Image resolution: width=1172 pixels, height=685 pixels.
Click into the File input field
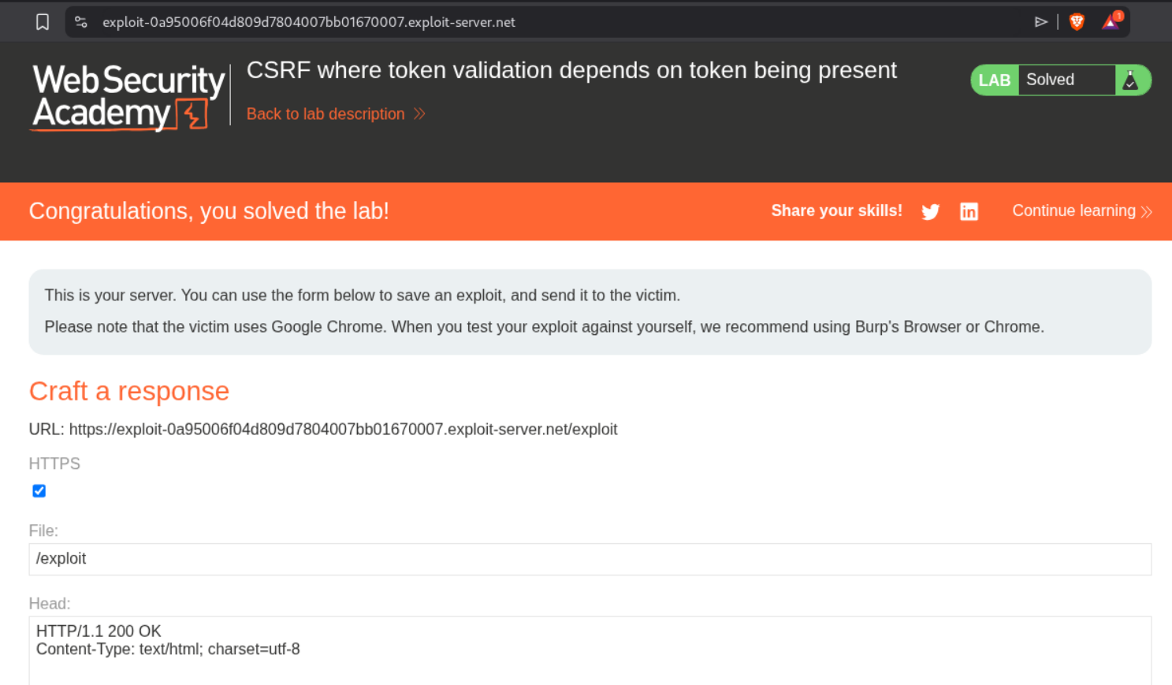[x=590, y=559]
